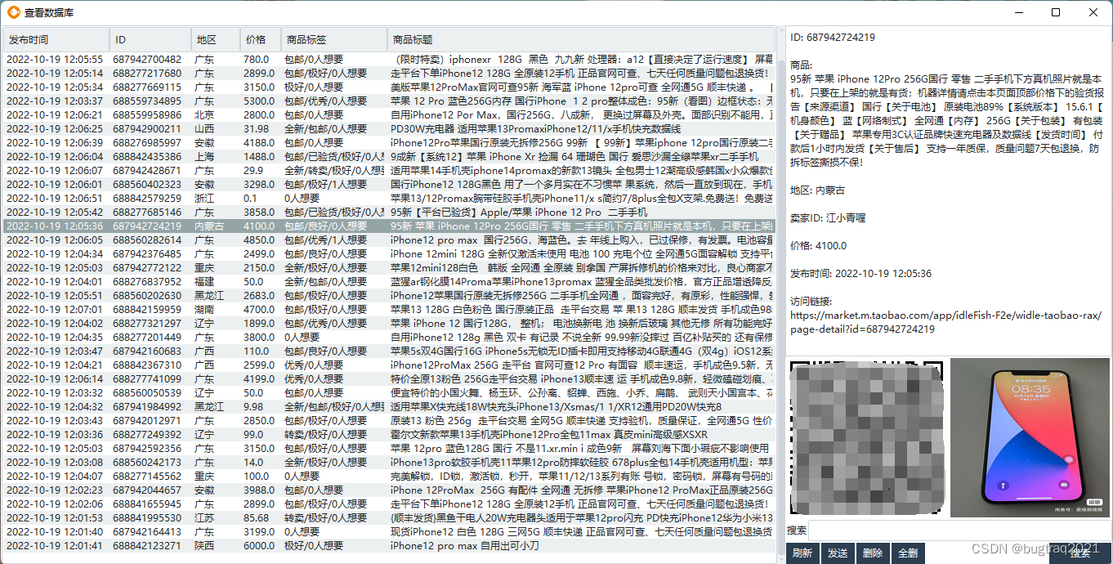Image resolution: width=1113 pixels, height=564 pixels.
Task: Select highlighted row ID 687942724219 内蒙古
Action: [x=388, y=226]
